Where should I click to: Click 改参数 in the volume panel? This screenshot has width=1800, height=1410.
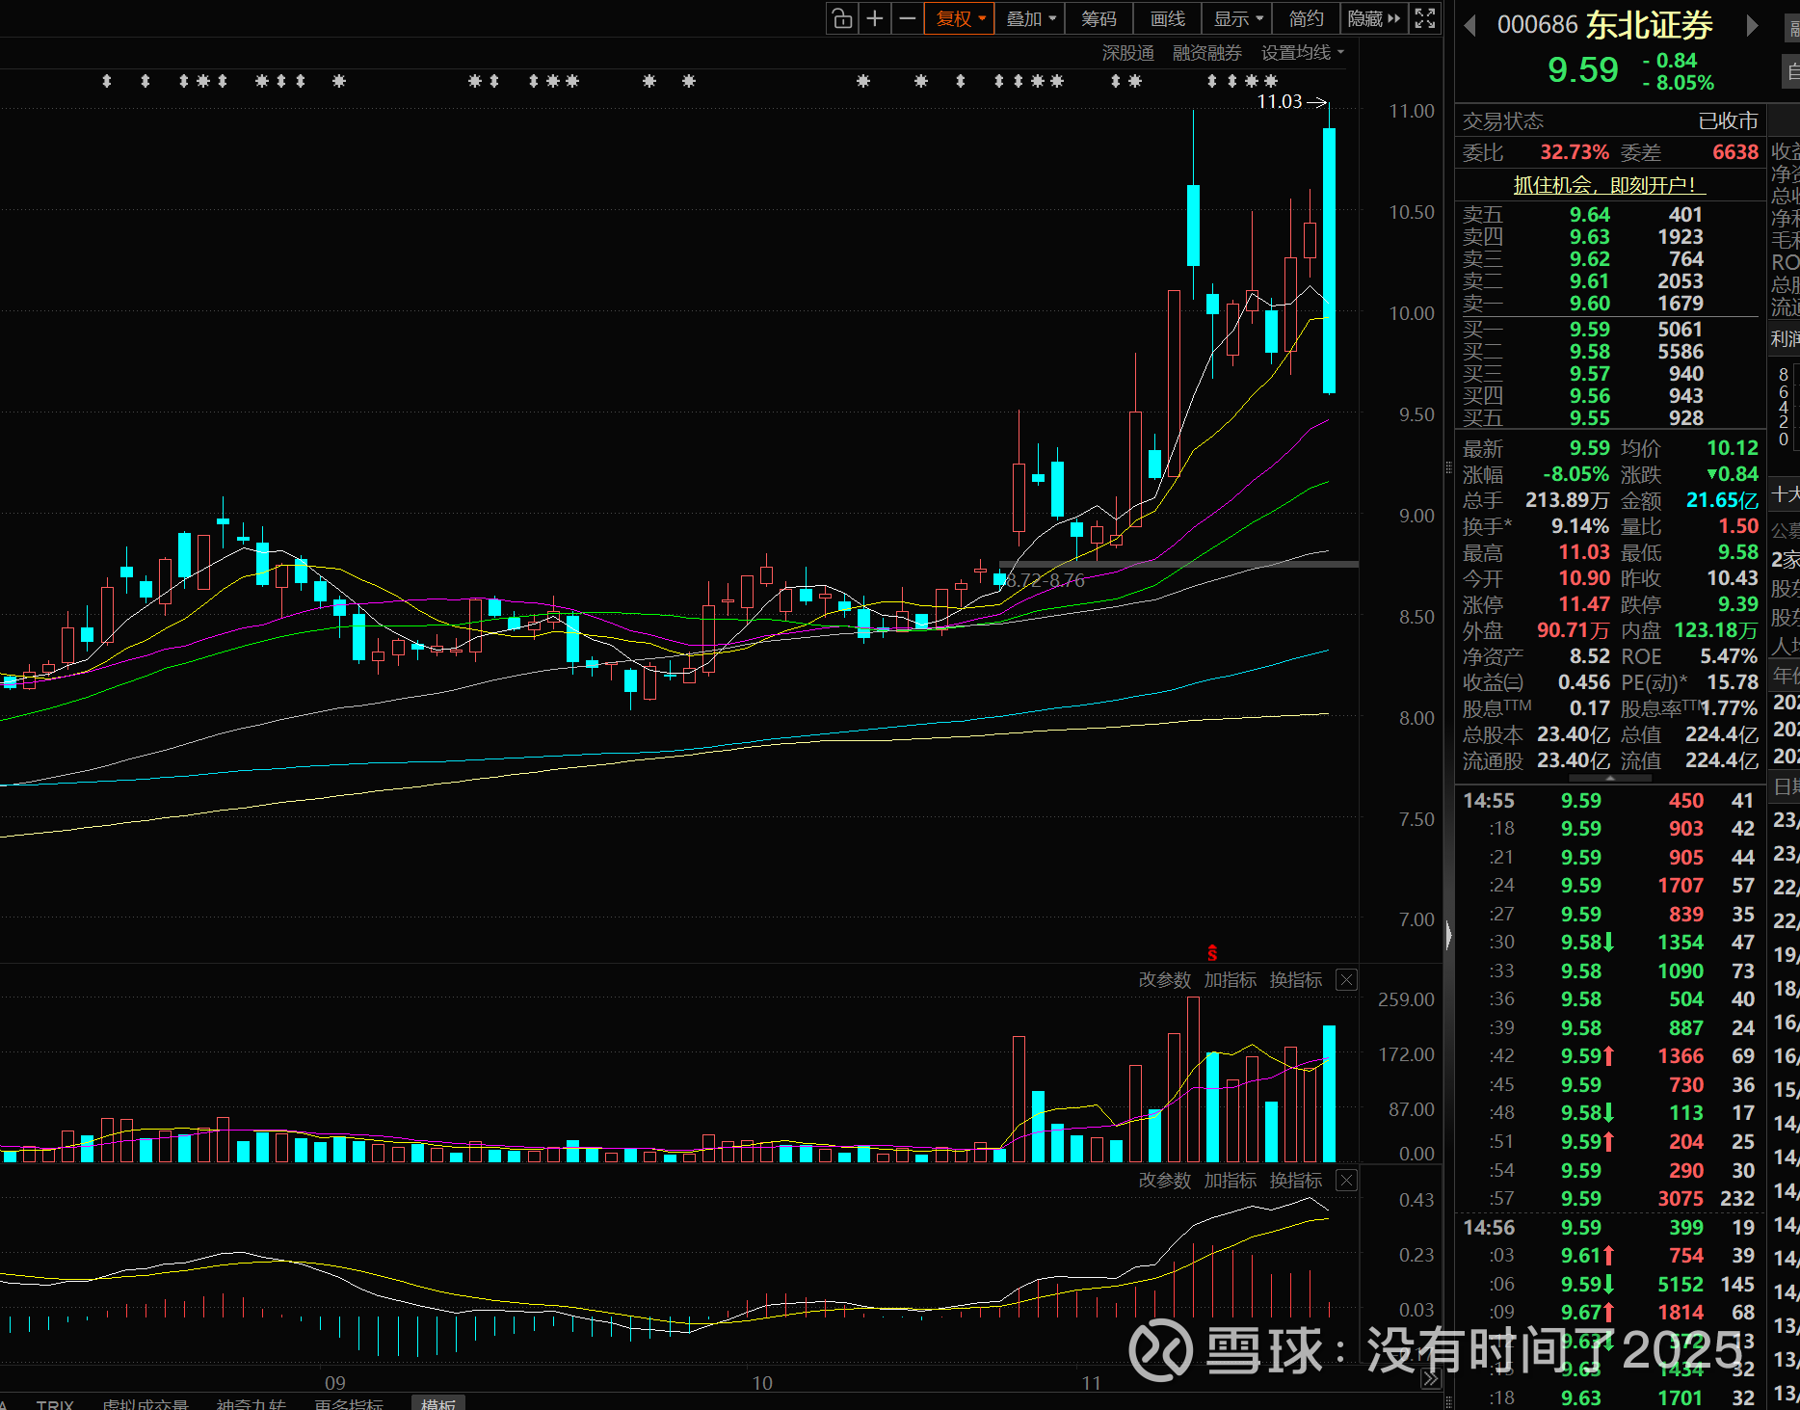(x=1165, y=980)
